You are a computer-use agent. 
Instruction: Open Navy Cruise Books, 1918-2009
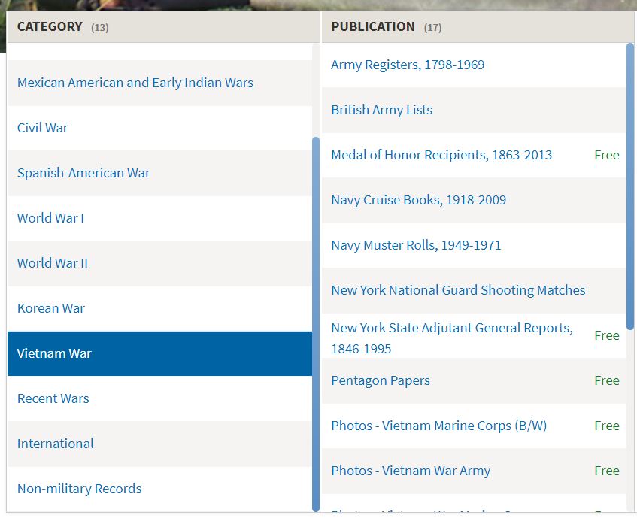click(418, 200)
